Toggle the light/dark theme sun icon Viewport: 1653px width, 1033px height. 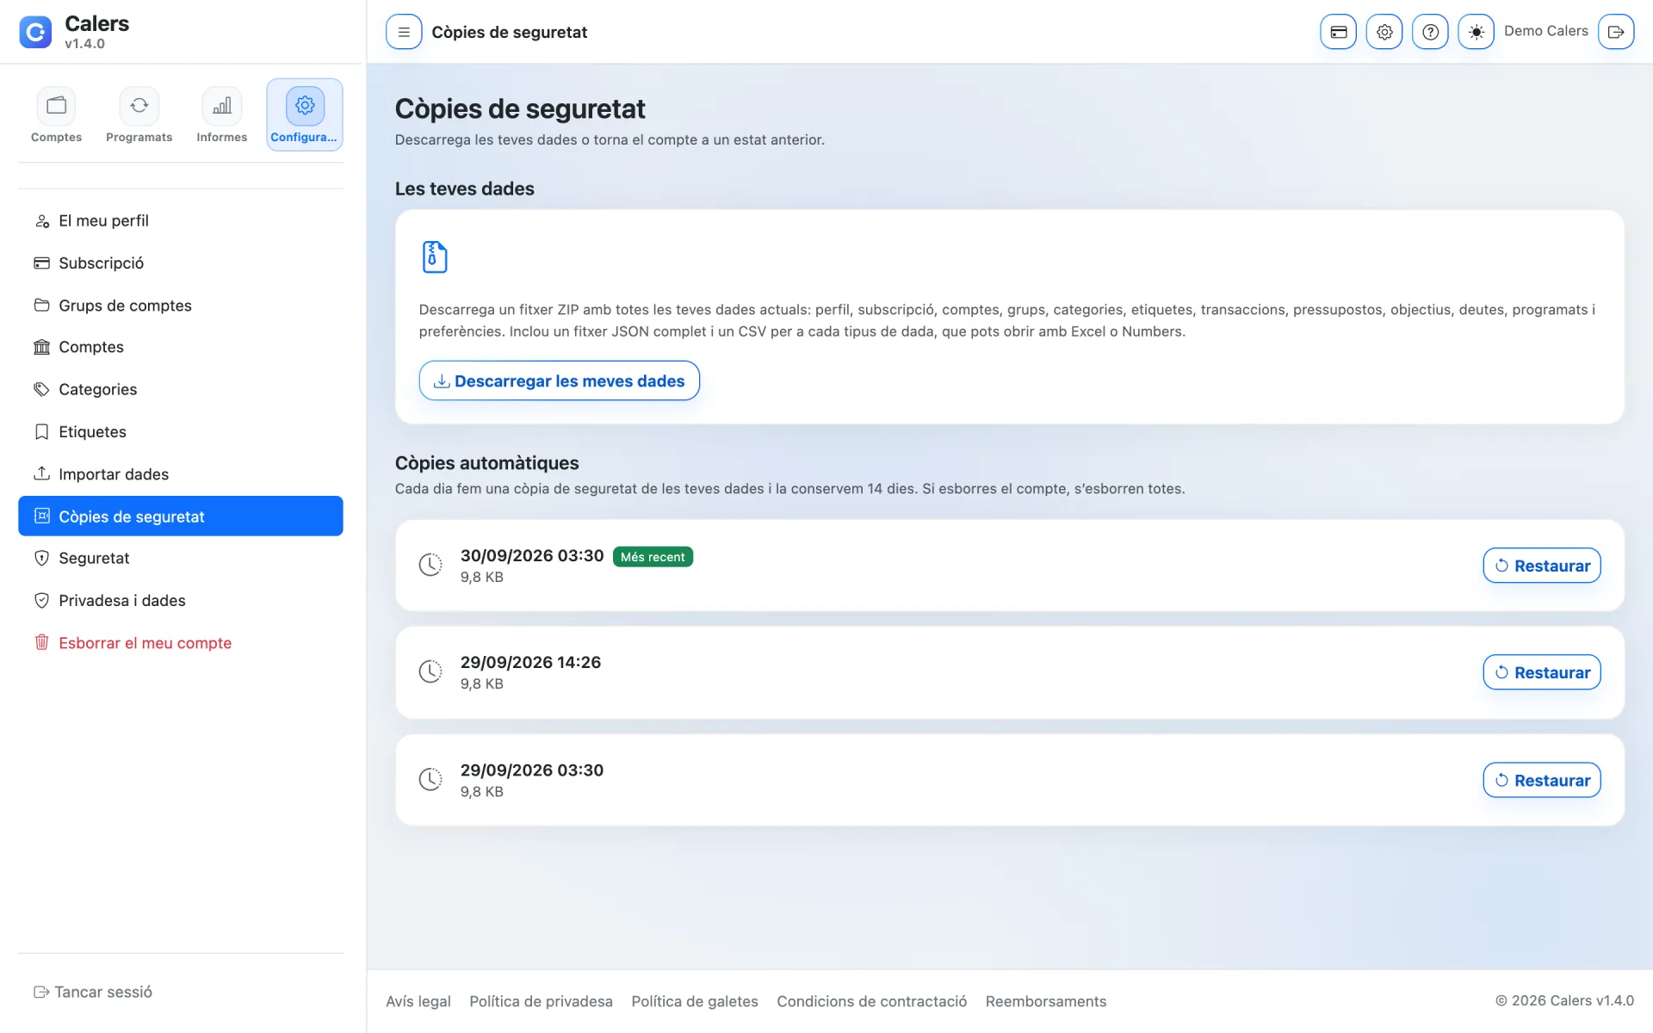1476,32
